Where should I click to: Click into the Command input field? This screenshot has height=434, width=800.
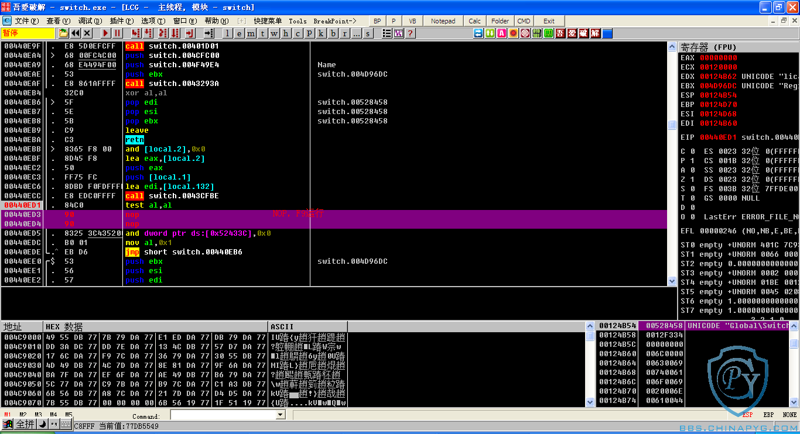[x=223, y=415]
